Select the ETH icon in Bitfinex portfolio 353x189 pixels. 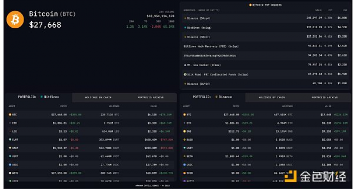point(10,123)
